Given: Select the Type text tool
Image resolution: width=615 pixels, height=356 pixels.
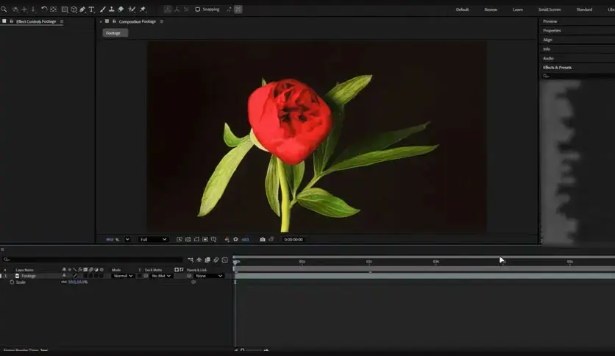Looking at the screenshot, I should click(x=91, y=9).
